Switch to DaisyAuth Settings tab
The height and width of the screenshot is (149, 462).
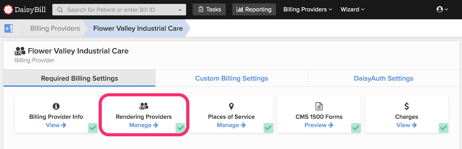[x=383, y=78]
